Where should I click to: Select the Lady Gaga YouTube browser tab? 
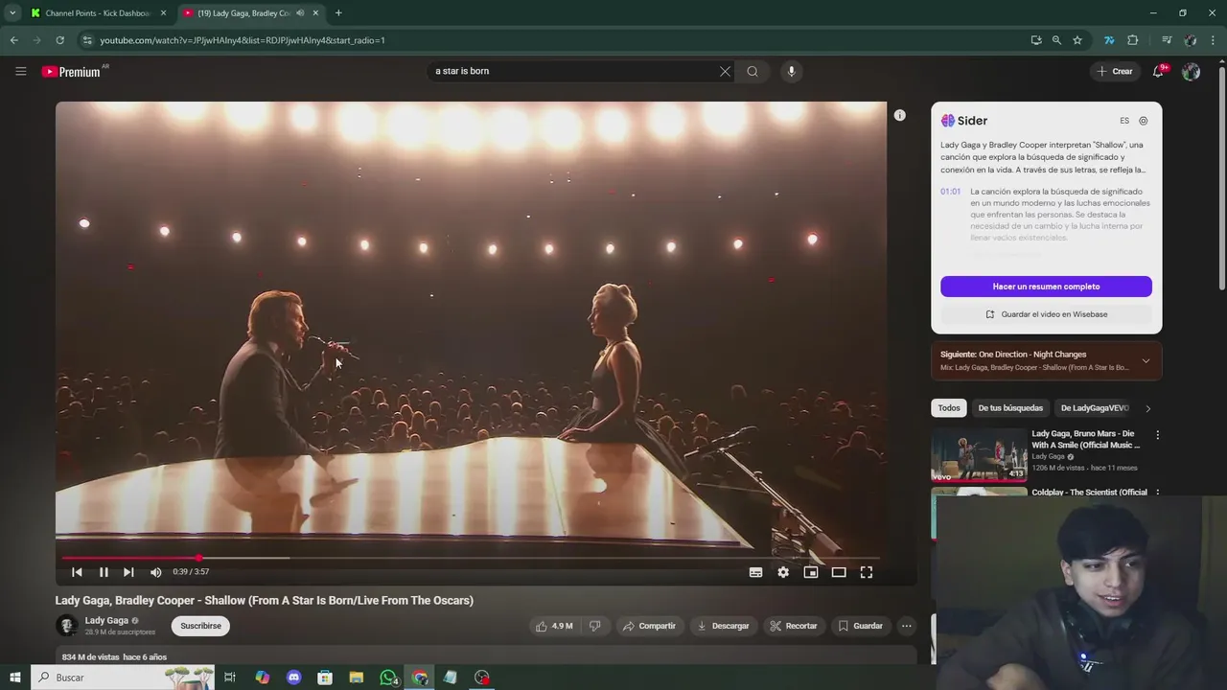[244, 13]
